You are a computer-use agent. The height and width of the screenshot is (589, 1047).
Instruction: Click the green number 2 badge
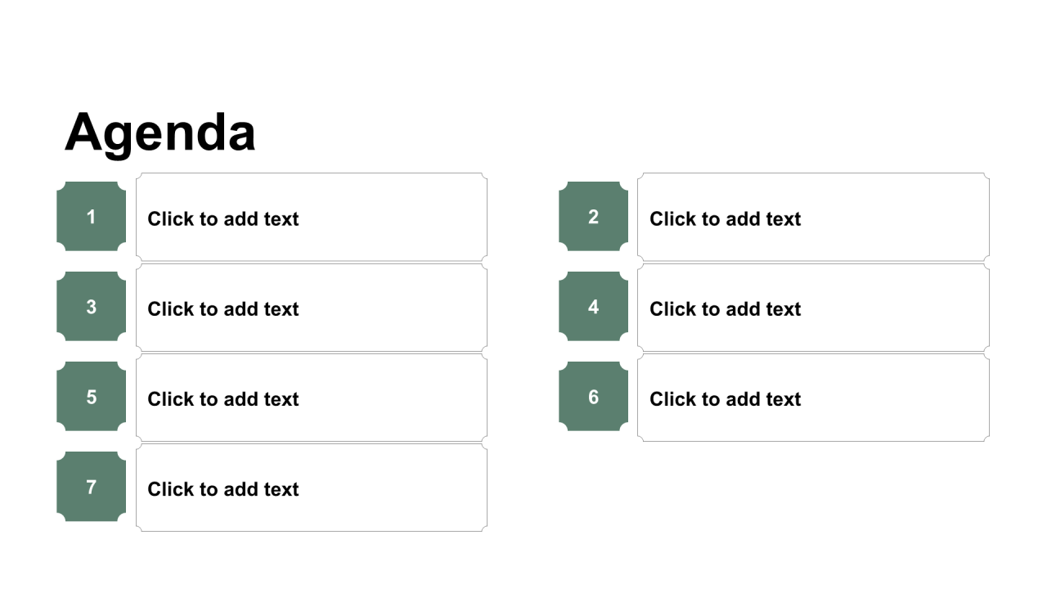pos(593,217)
